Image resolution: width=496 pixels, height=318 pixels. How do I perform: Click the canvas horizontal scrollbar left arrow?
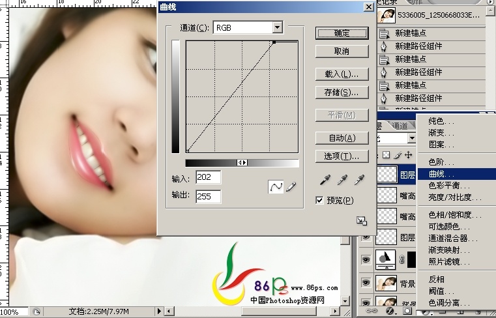click(169, 311)
